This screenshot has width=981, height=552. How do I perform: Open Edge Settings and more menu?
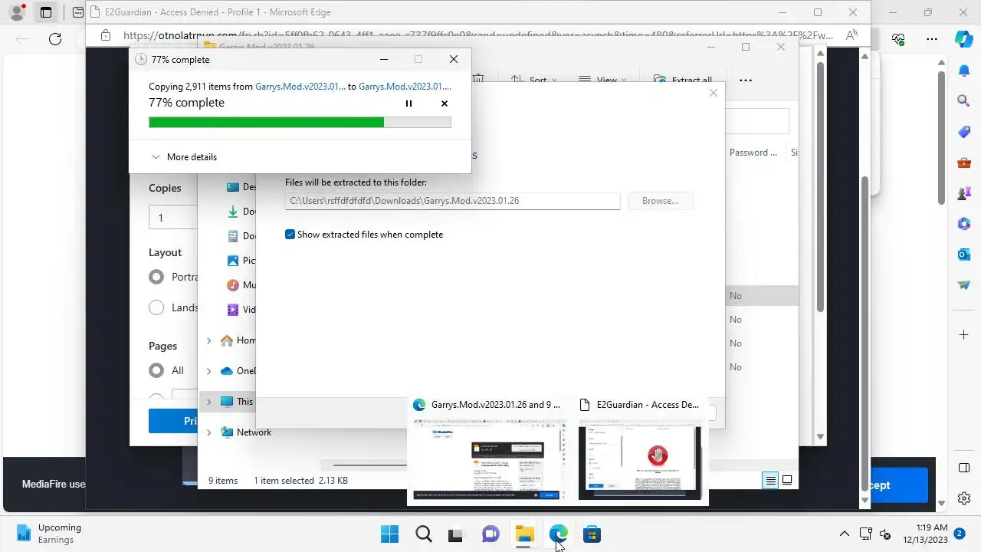pos(932,39)
